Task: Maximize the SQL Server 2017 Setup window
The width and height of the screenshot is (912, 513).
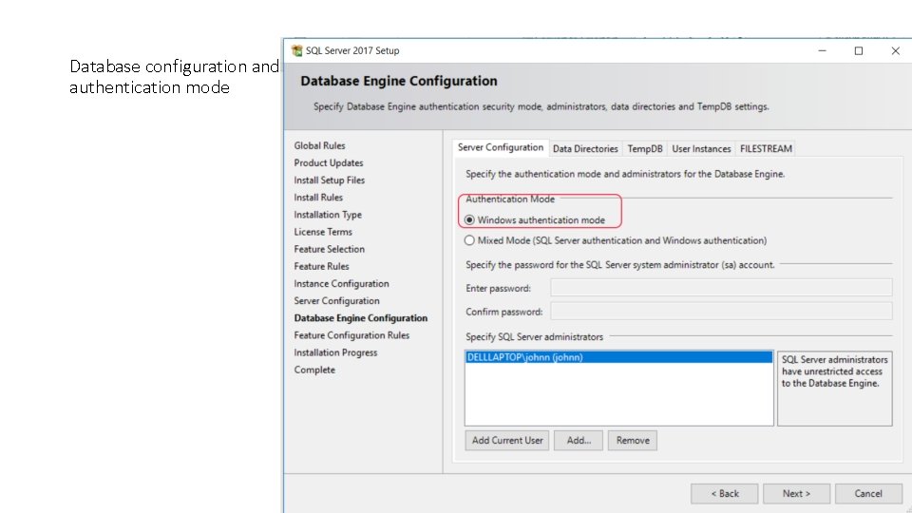Action: pyautogui.click(x=858, y=51)
